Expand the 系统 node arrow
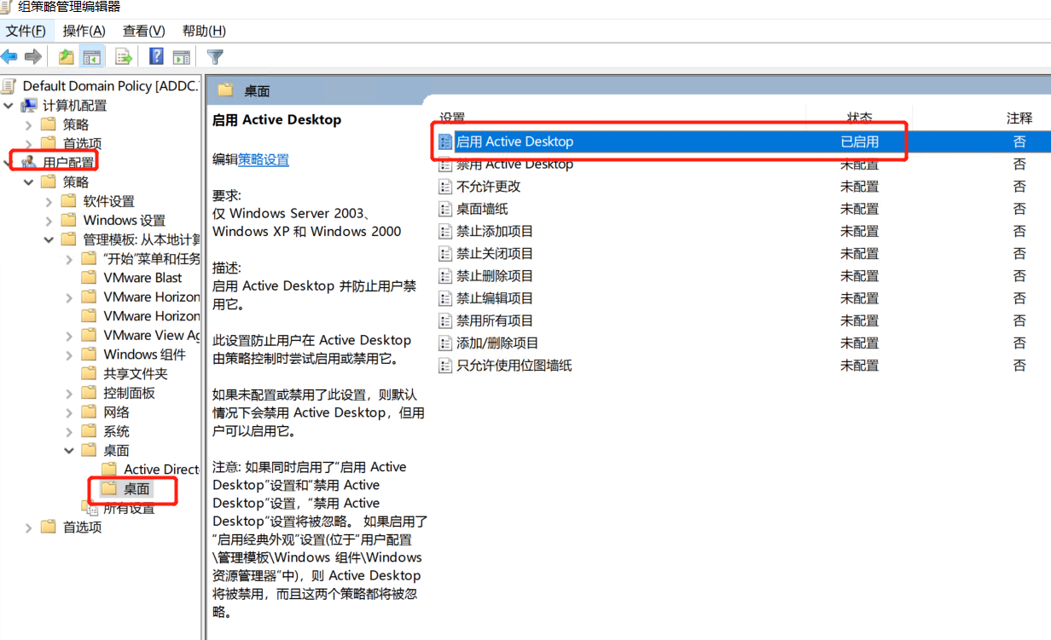This screenshot has height=640, width=1051. coord(70,431)
